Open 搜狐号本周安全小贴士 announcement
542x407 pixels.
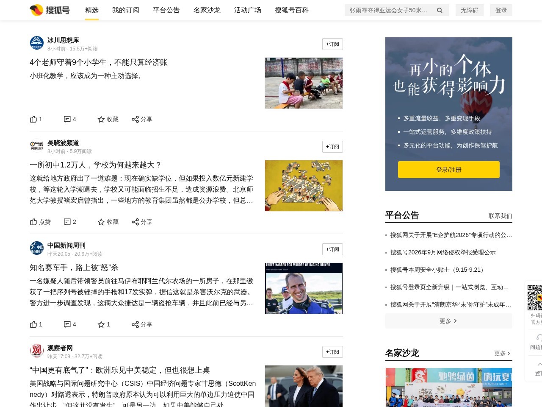coord(438,270)
